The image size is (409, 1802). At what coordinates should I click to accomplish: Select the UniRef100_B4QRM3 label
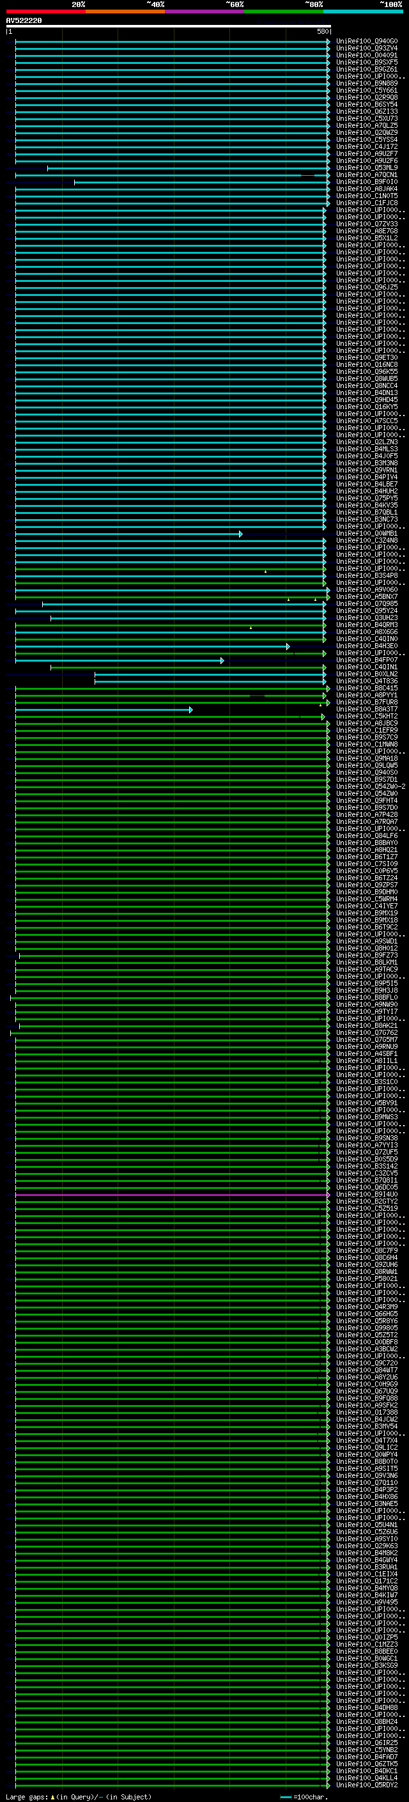366,625
